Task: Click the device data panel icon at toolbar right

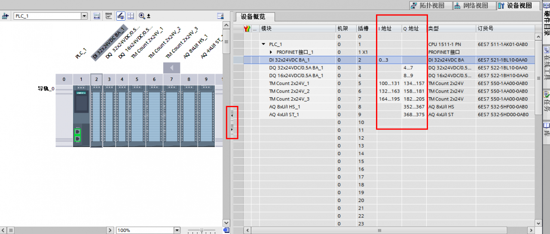Action: click(x=220, y=16)
